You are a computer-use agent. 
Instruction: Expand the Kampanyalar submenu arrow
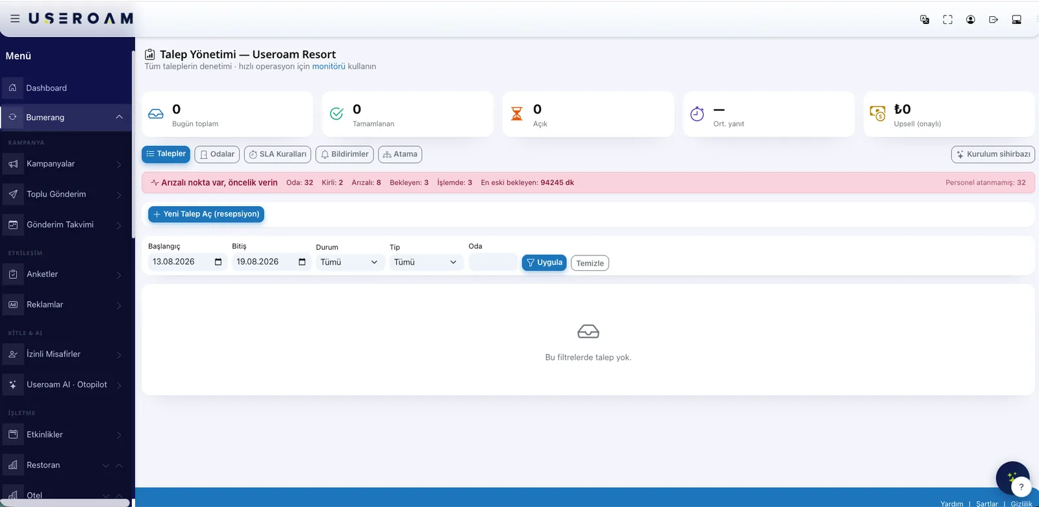[119, 165]
